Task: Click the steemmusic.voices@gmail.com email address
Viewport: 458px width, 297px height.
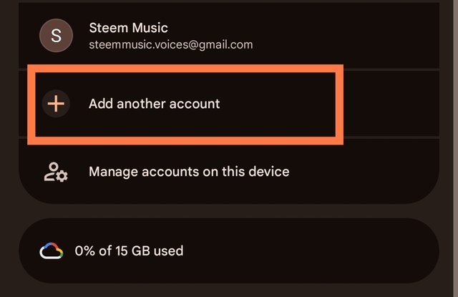Action: point(170,44)
